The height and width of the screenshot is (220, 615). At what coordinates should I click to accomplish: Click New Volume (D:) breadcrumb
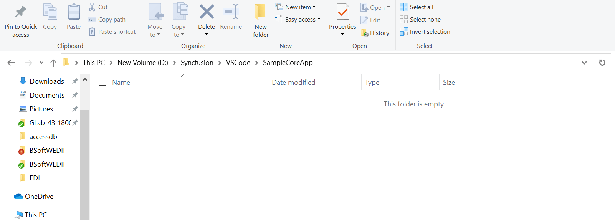(x=143, y=63)
